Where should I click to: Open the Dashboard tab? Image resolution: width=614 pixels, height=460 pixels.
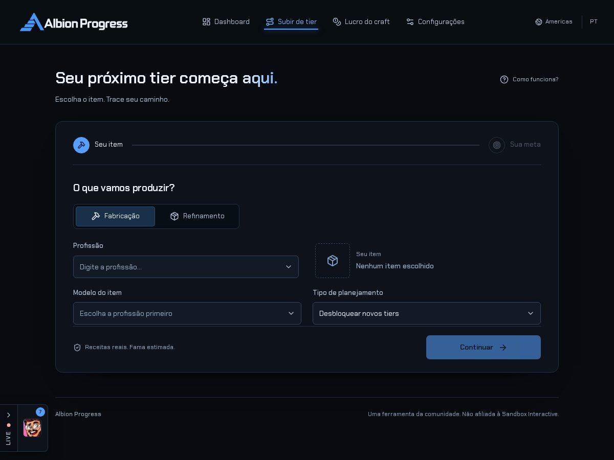click(x=226, y=21)
